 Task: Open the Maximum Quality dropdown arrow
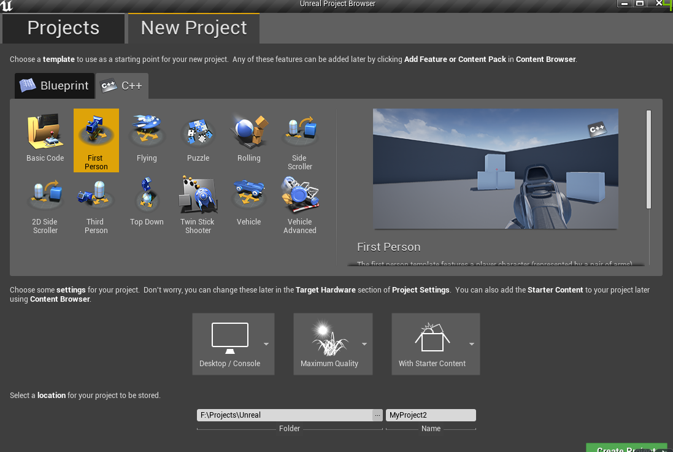pos(364,344)
